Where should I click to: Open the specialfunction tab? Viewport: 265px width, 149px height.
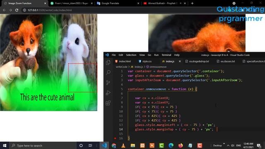pos(253,61)
